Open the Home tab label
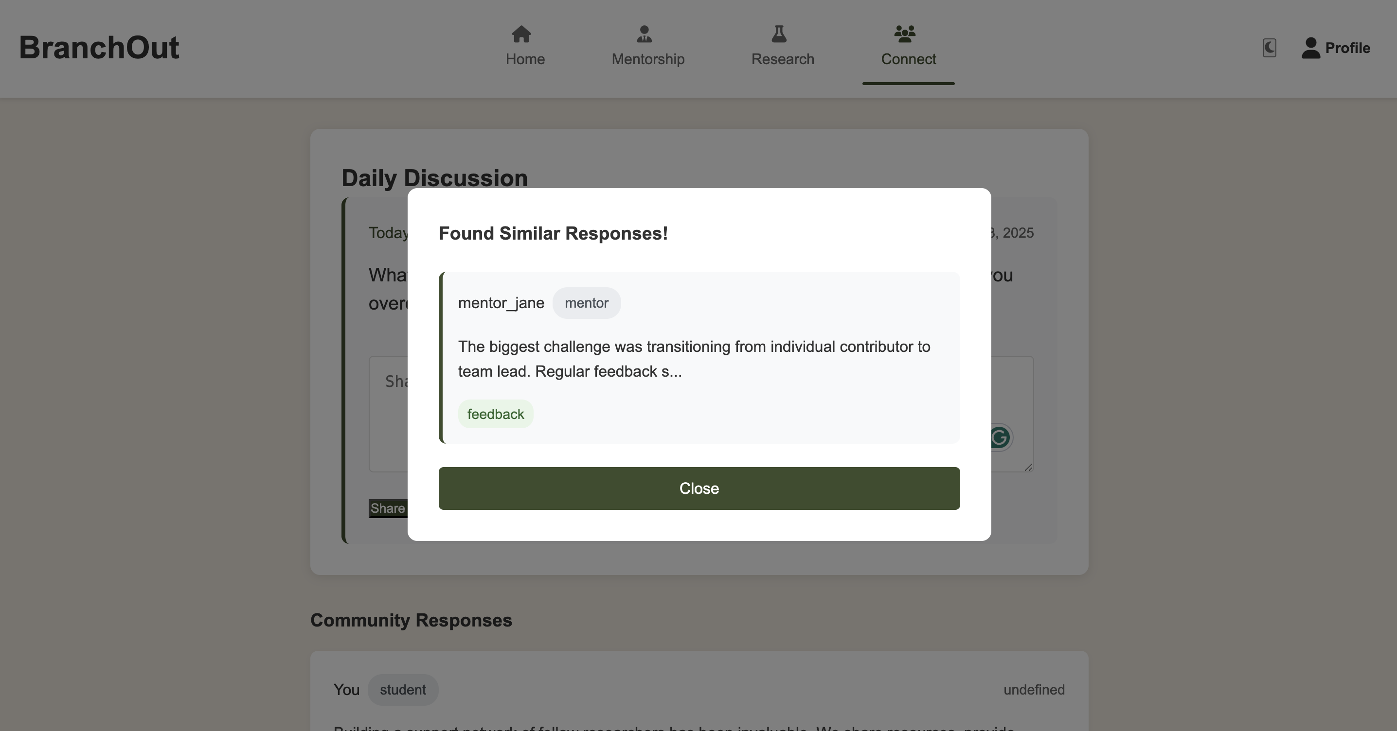 click(x=525, y=59)
